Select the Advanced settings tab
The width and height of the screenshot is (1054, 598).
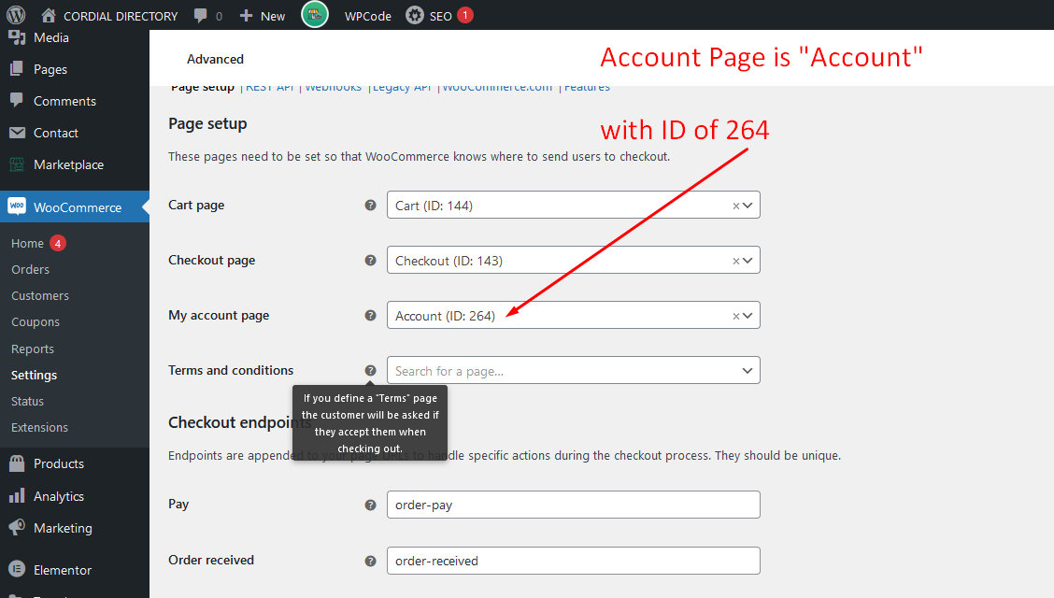pyautogui.click(x=215, y=59)
